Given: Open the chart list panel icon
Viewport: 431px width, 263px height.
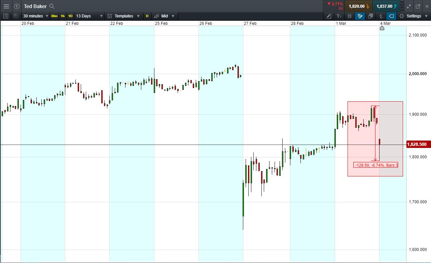Looking at the screenshot, I should tap(6, 16).
